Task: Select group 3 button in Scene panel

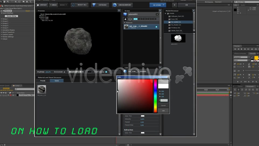Action: pos(145,19)
